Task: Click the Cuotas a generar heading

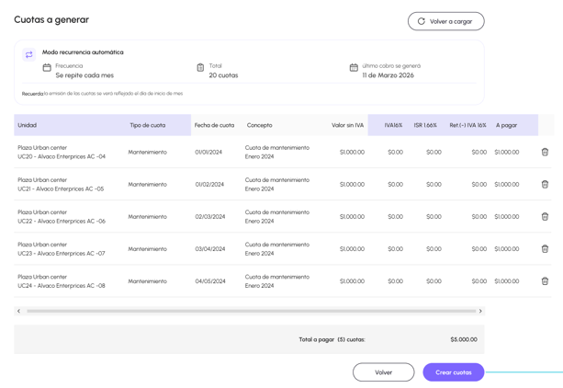Action: 51,19
